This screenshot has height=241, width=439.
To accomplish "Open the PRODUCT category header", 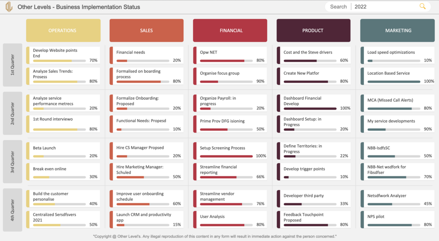I will pyautogui.click(x=313, y=31).
